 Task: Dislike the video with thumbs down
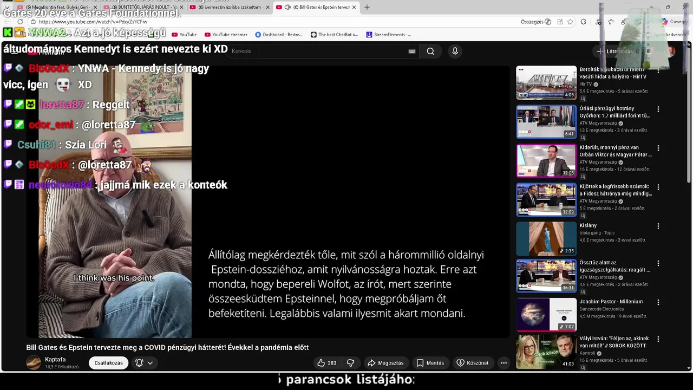[350, 363]
